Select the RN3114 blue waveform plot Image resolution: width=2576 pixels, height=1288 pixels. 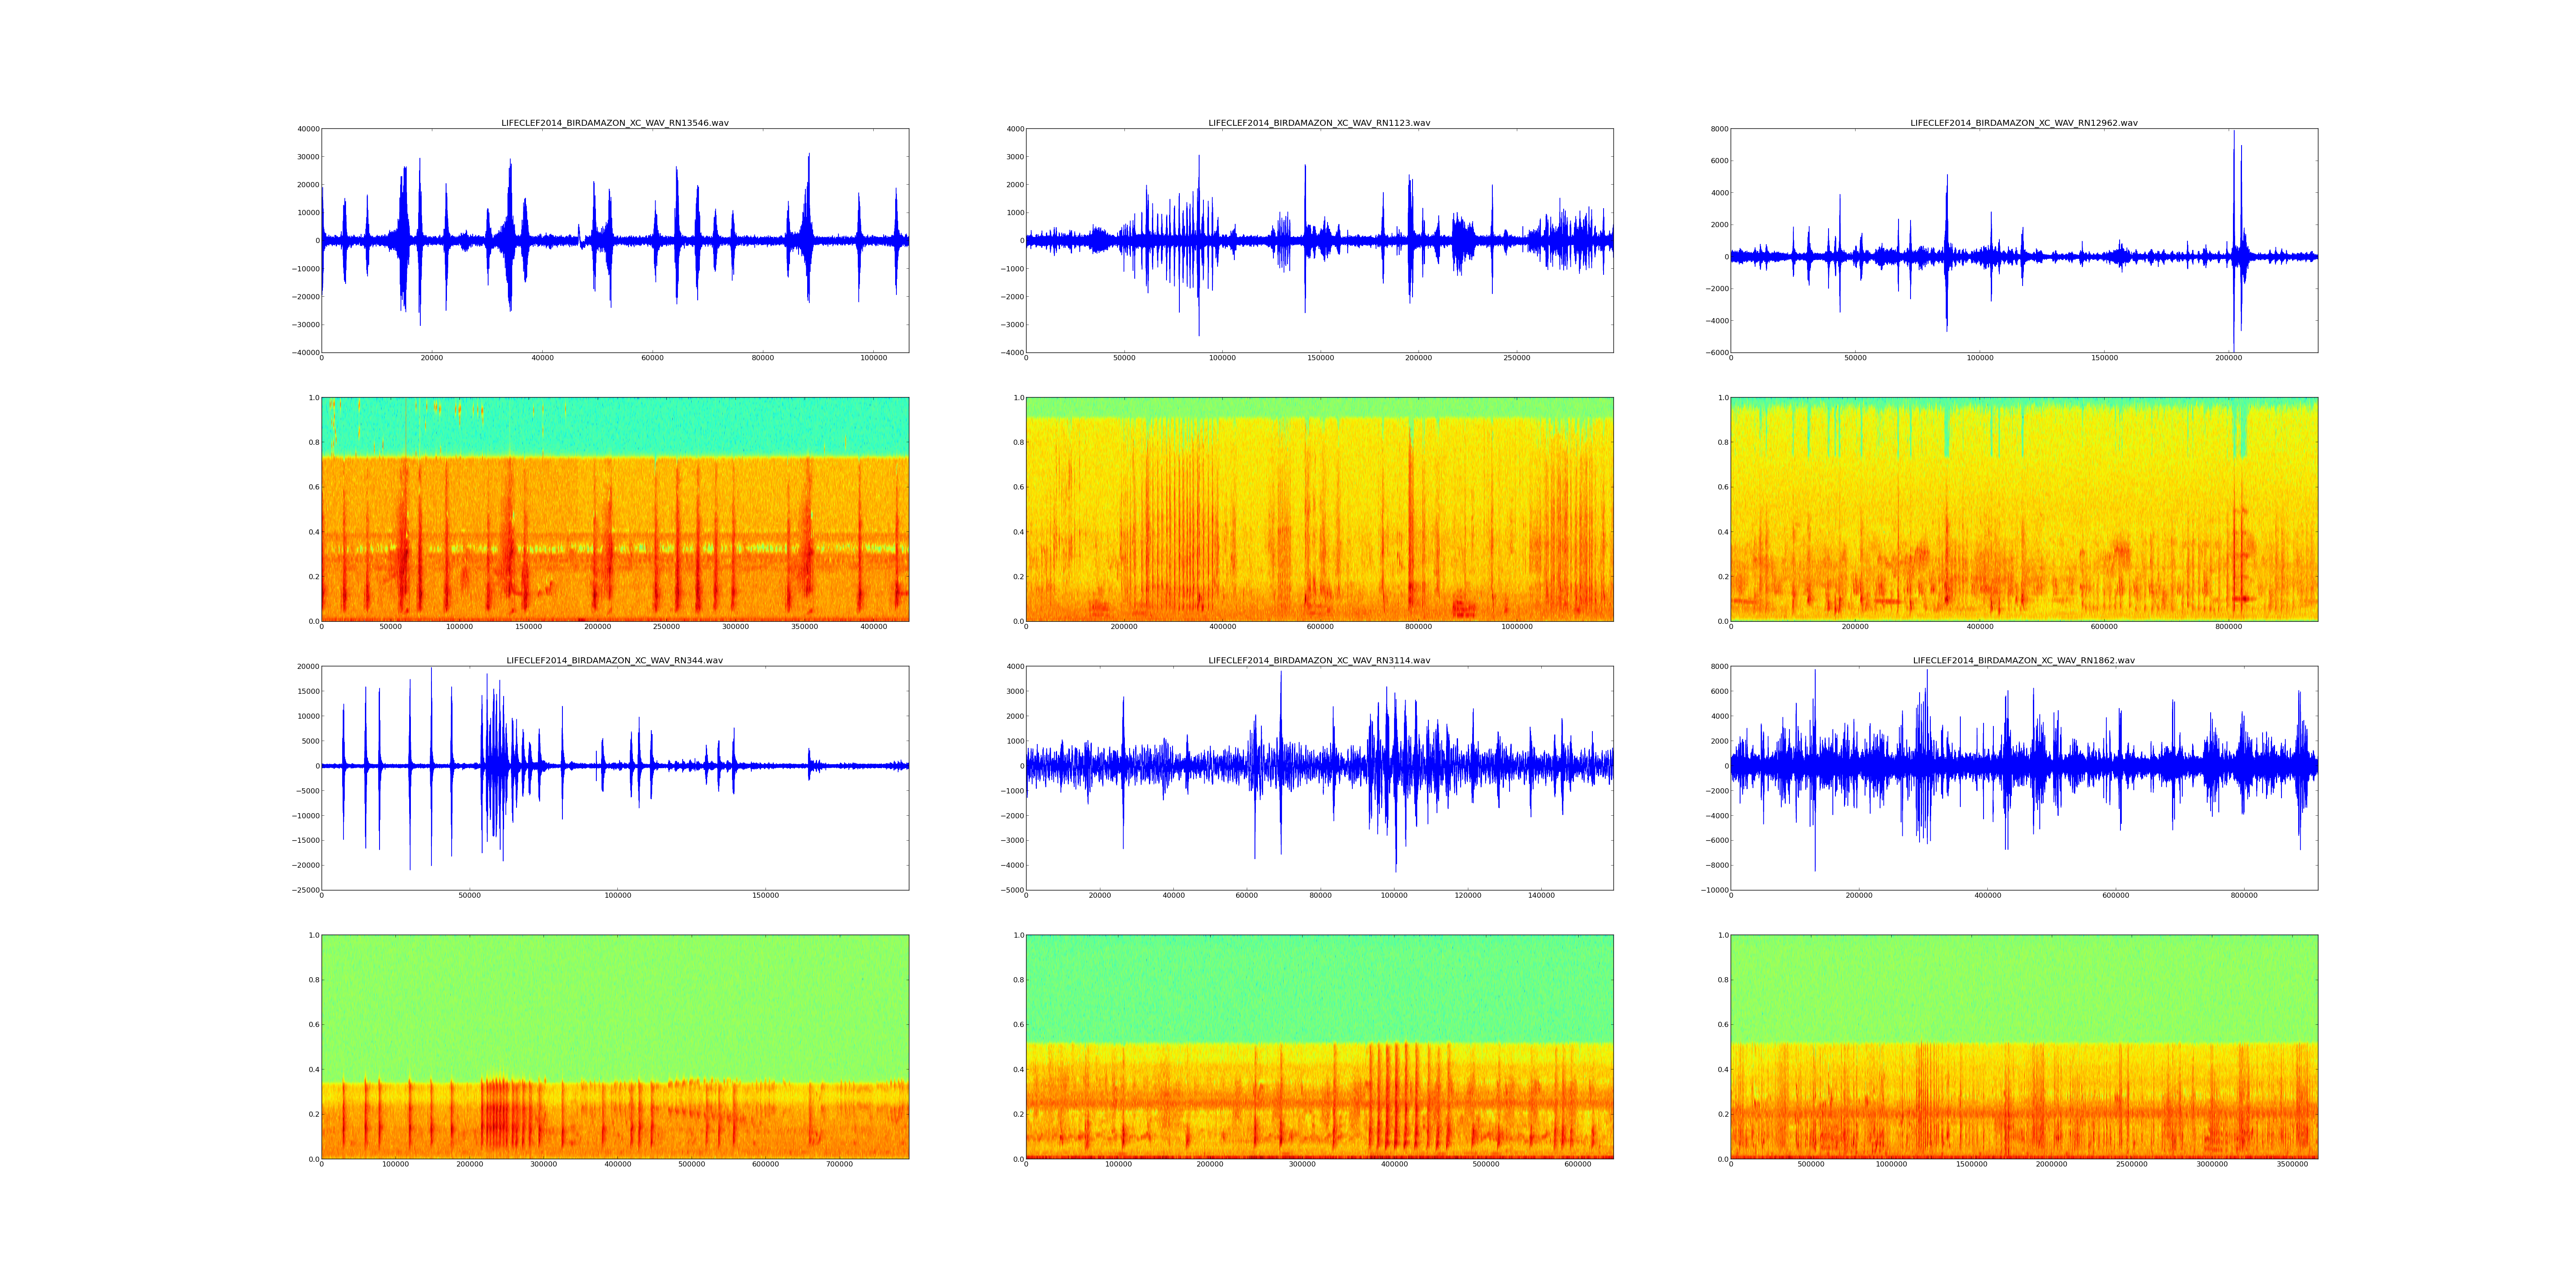tap(1319, 777)
